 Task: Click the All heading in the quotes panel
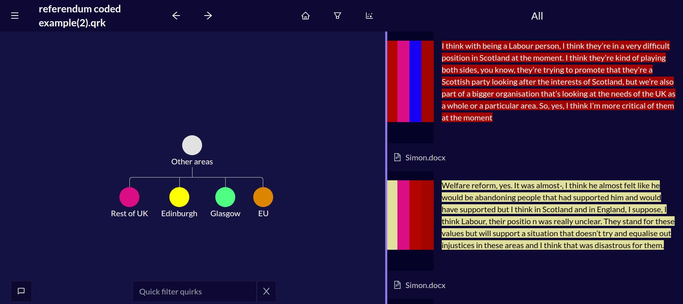[537, 16]
